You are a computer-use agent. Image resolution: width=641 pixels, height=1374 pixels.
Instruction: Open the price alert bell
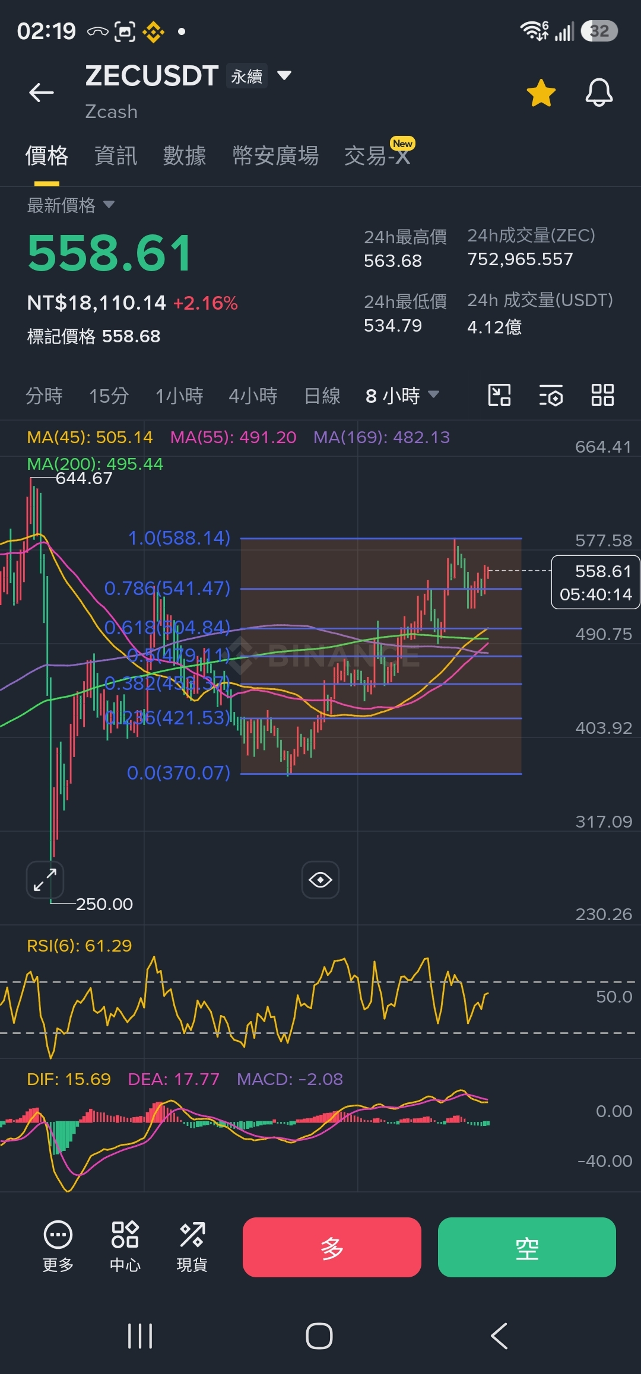(599, 93)
